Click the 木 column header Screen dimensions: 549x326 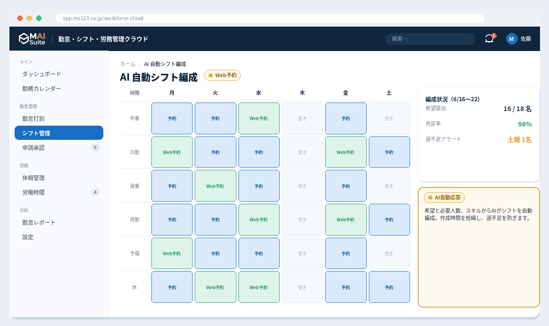pyautogui.click(x=302, y=93)
